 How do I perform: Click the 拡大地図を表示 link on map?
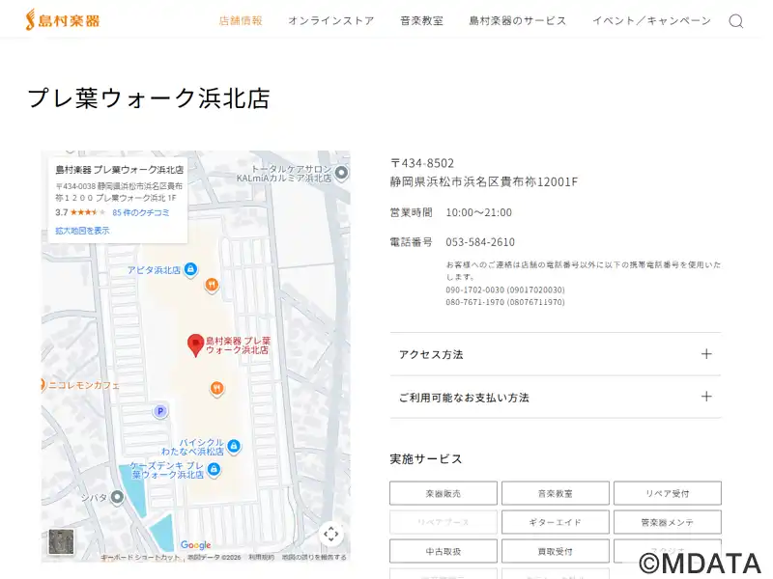click(x=82, y=231)
